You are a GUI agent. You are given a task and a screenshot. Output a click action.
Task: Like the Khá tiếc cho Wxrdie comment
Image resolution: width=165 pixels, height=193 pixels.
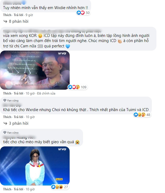pyautogui.click(x=7, y=117)
